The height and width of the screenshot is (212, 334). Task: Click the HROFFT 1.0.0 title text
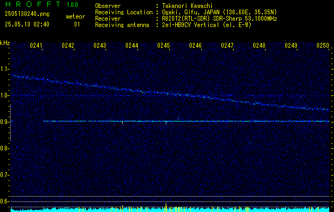click(x=42, y=4)
